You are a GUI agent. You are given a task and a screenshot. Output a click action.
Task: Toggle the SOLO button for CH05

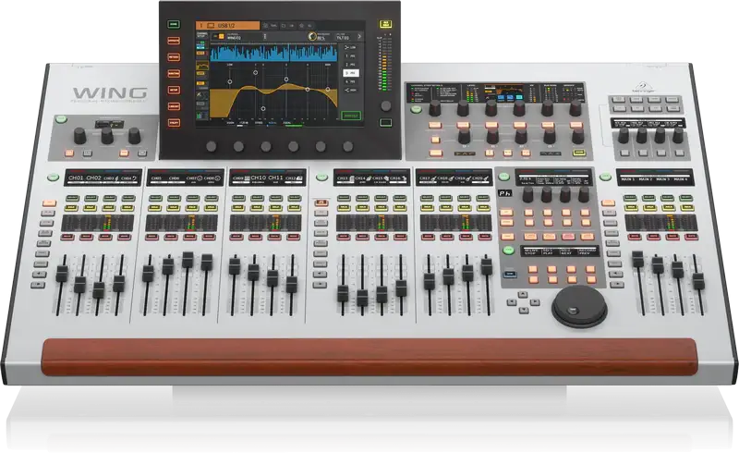[154, 208]
